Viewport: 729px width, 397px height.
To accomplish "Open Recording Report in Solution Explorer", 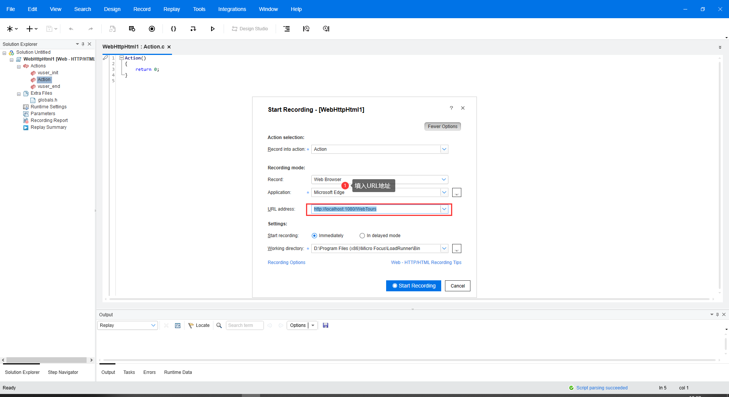I will pyautogui.click(x=49, y=120).
